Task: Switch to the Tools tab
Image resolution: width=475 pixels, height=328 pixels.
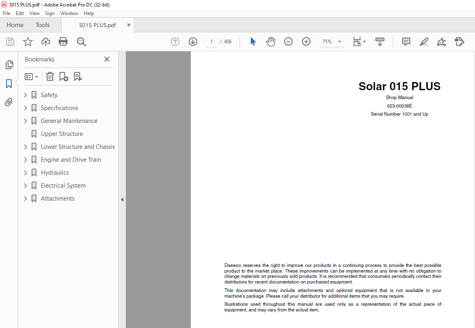Action: tap(42, 25)
